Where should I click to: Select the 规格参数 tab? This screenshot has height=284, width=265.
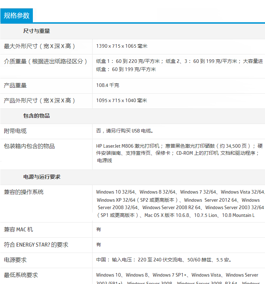(17, 16)
